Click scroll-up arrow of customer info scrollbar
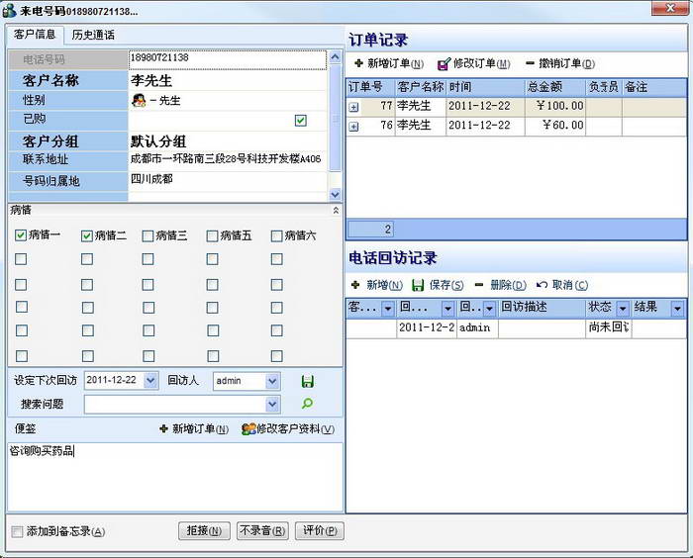 [335, 57]
